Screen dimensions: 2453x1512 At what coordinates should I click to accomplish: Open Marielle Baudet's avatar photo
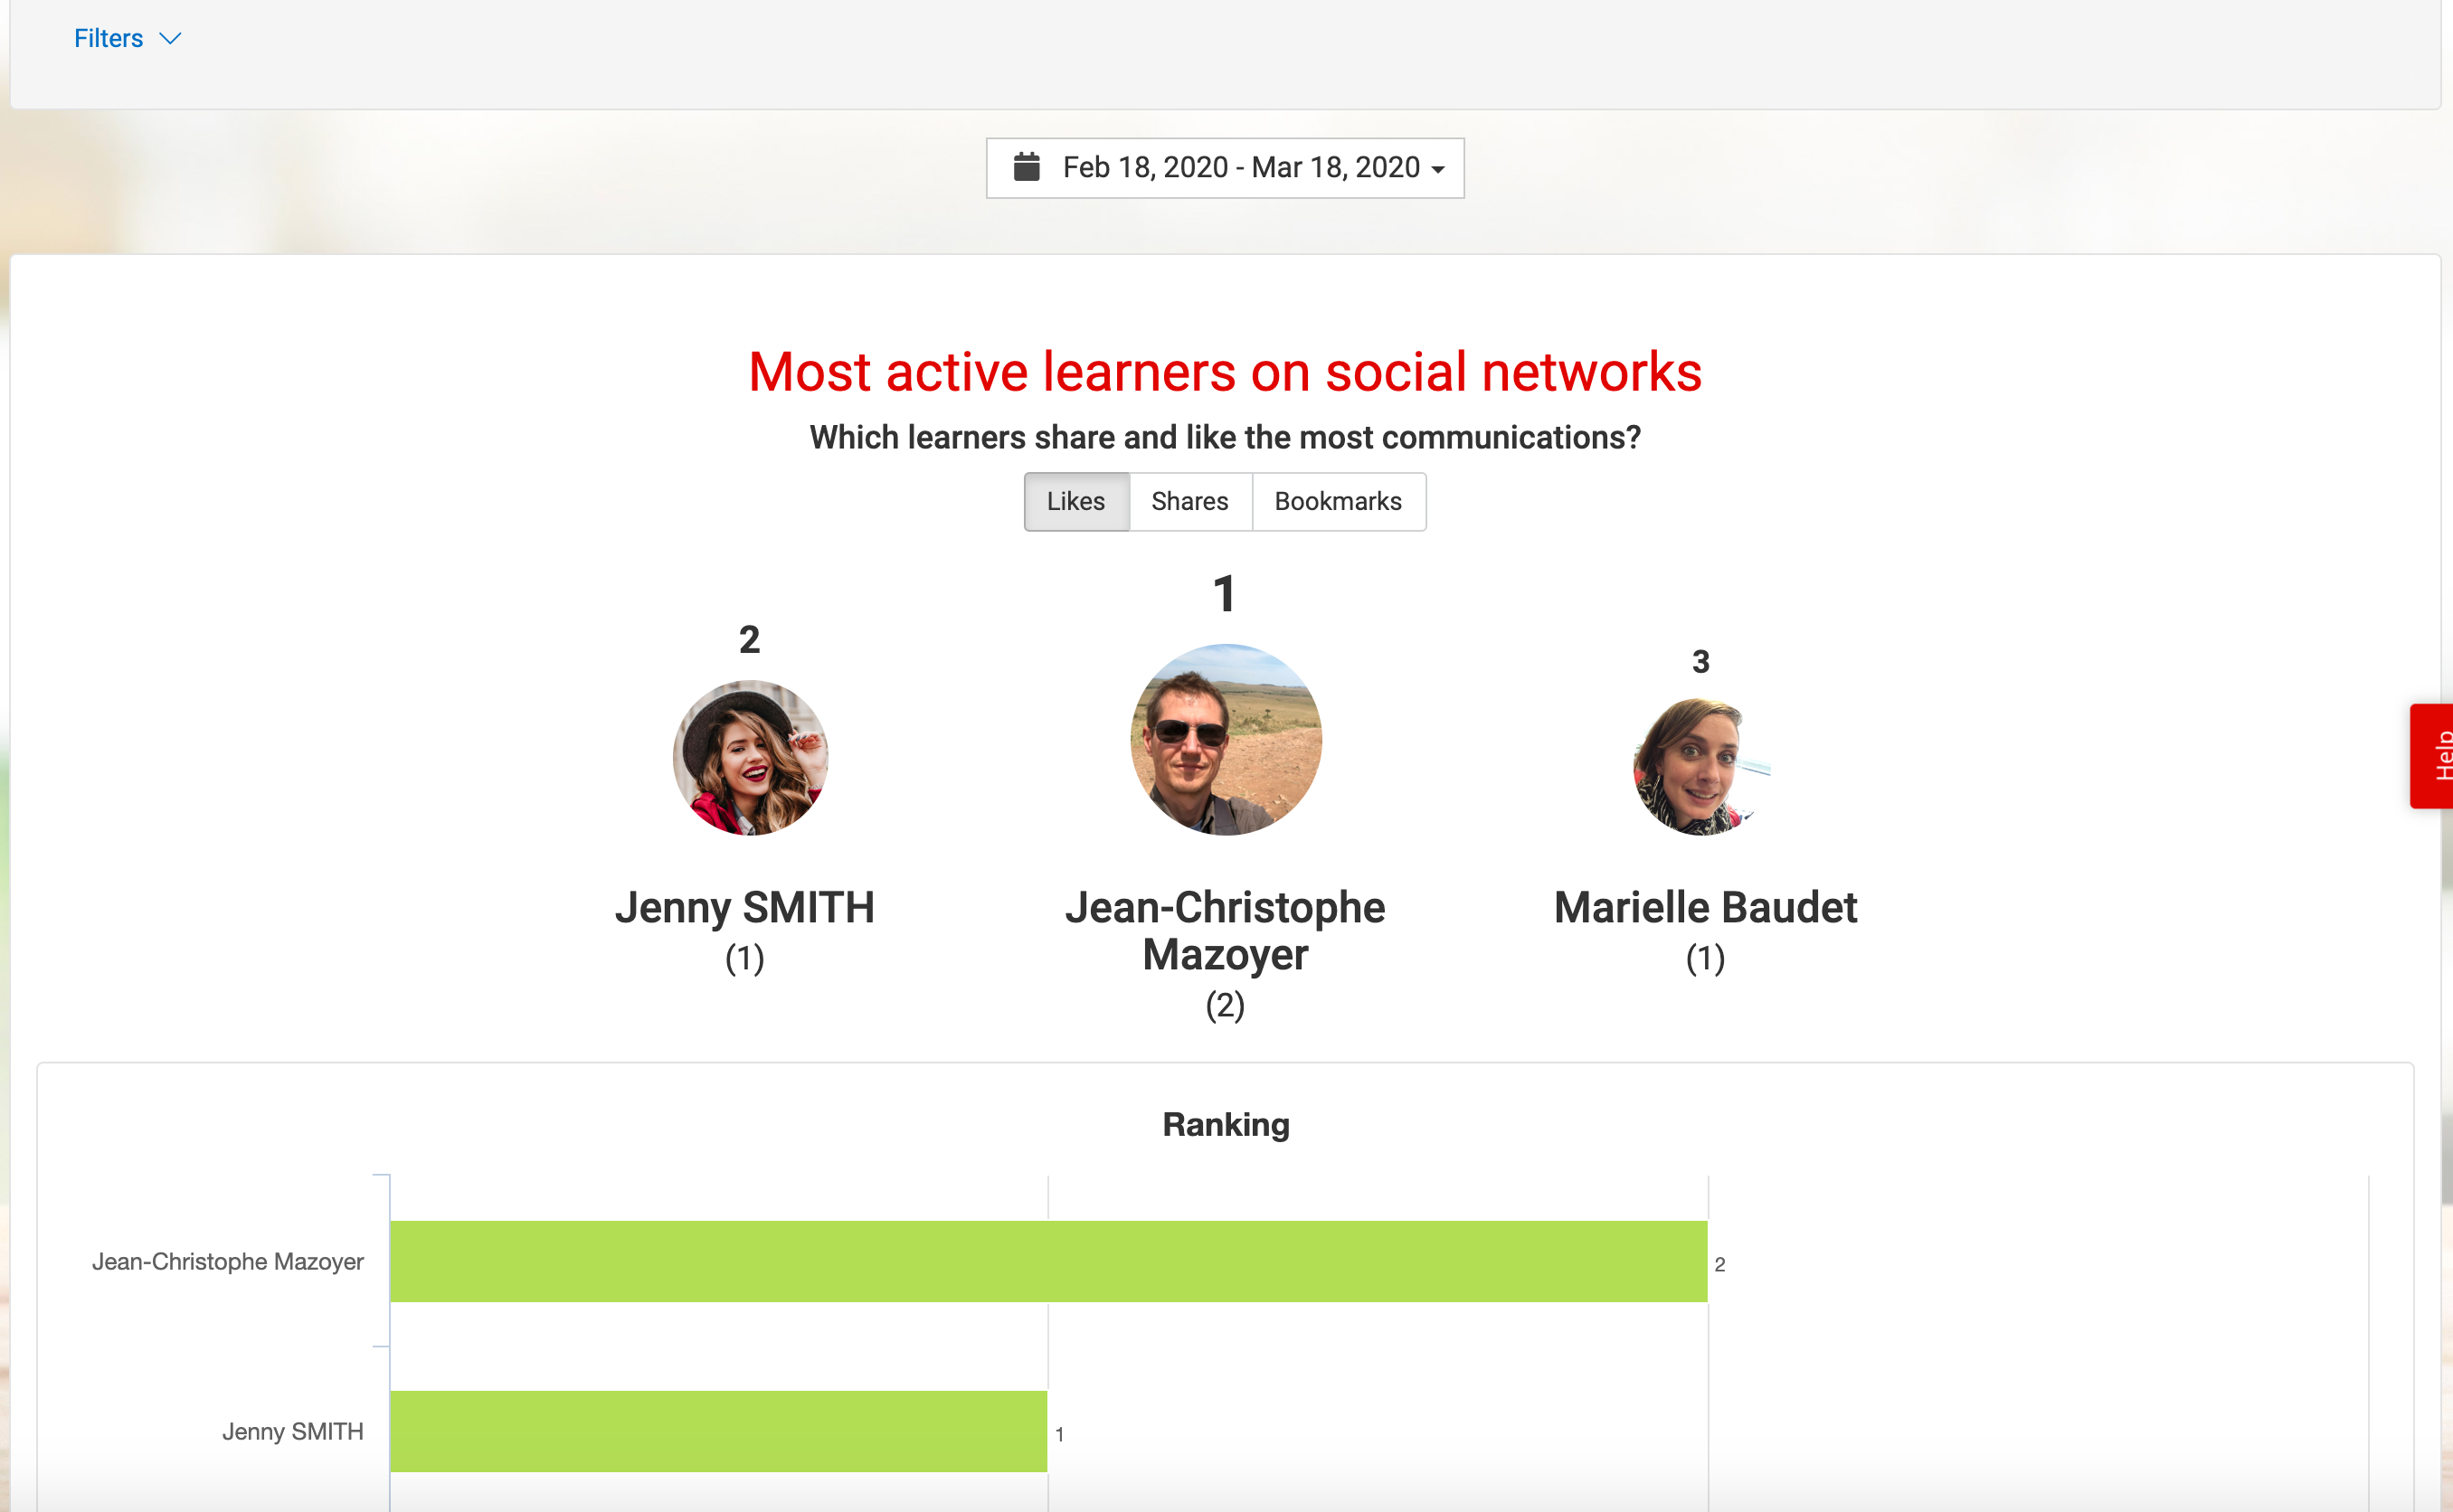point(1702,766)
